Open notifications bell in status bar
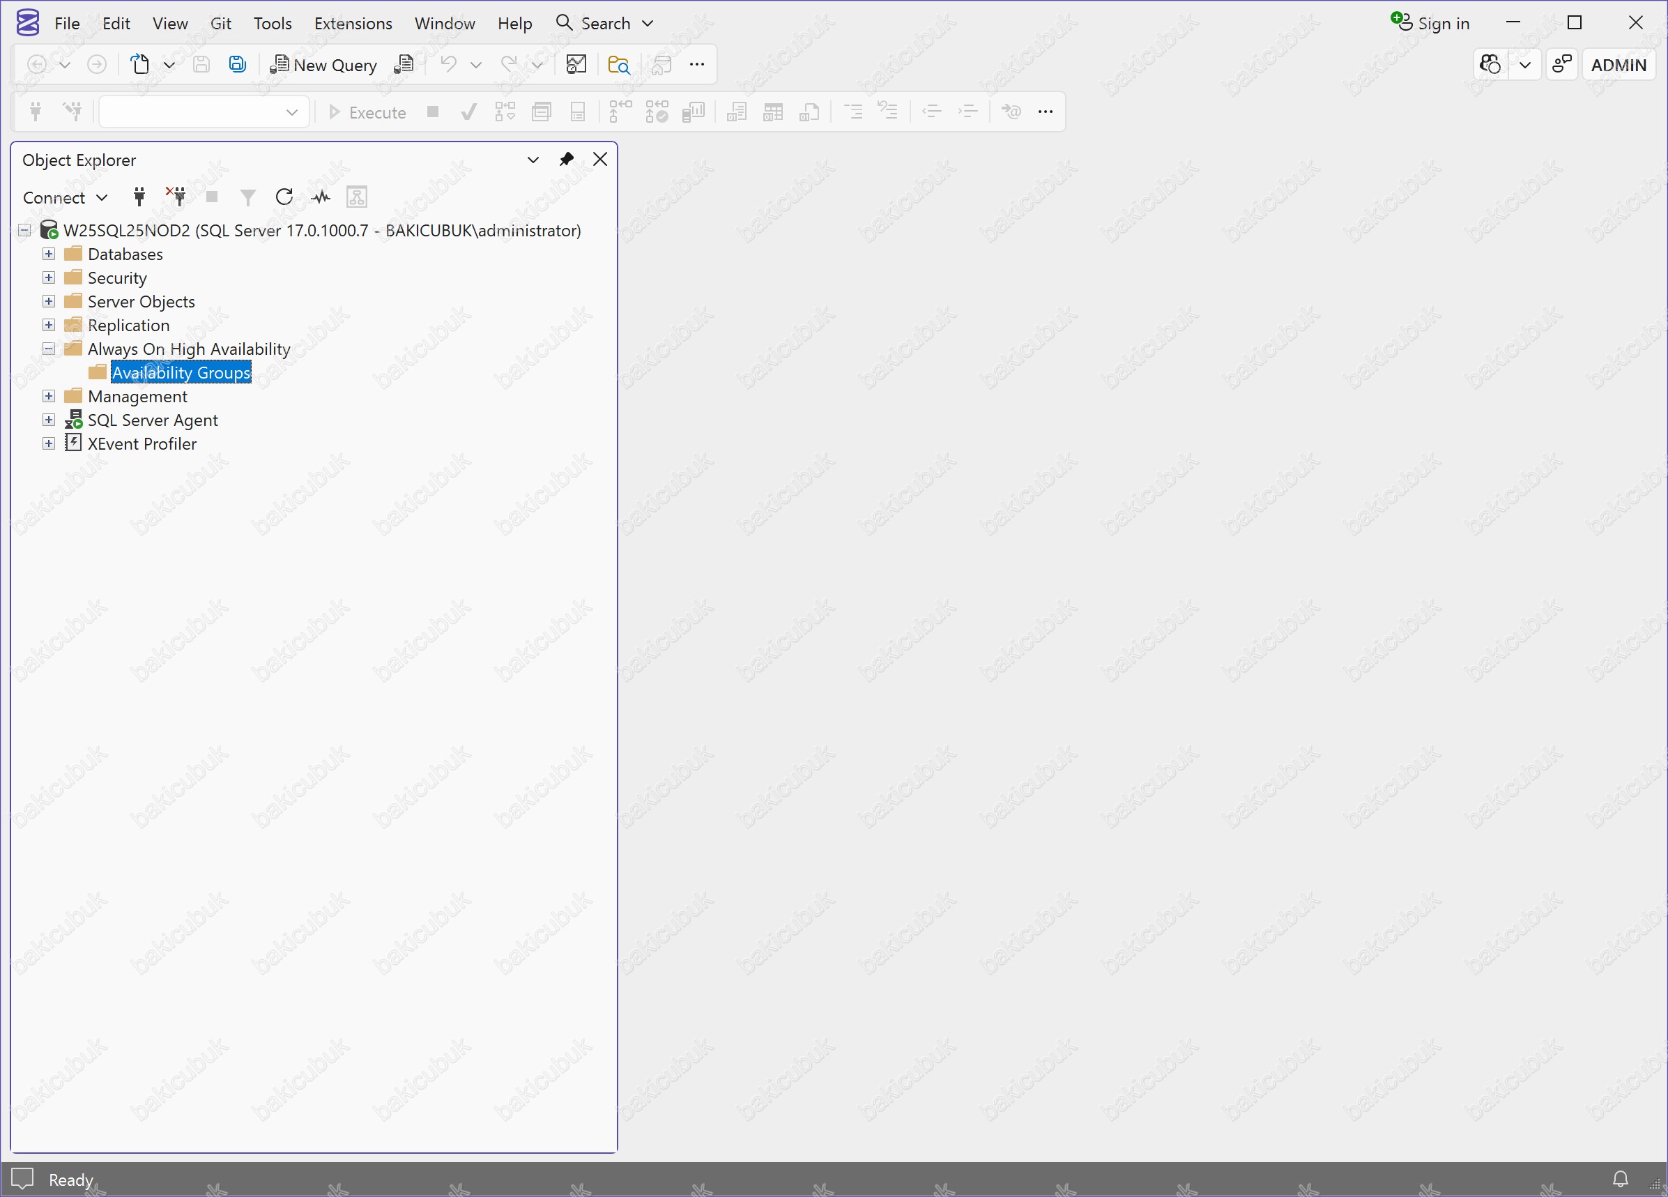The width and height of the screenshot is (1668, 1197). click(1620, 1180)
